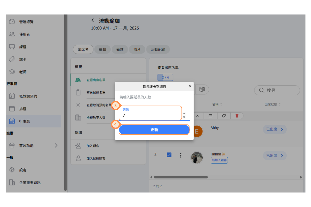The image size is (311, 207).
Task: Open the three-dot menu for Hanna
Action: coord(181,155)
